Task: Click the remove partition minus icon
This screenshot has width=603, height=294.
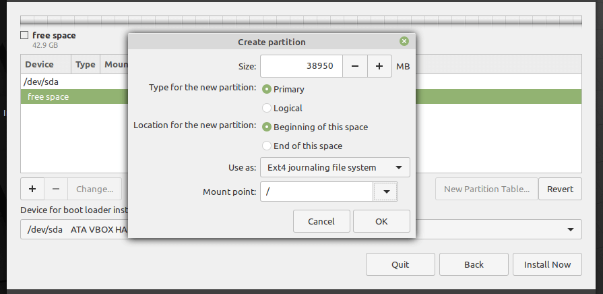Action: tap(56, 189)
